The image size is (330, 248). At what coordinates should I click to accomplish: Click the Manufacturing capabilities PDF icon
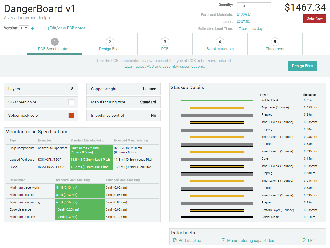(x=224, y=240)
